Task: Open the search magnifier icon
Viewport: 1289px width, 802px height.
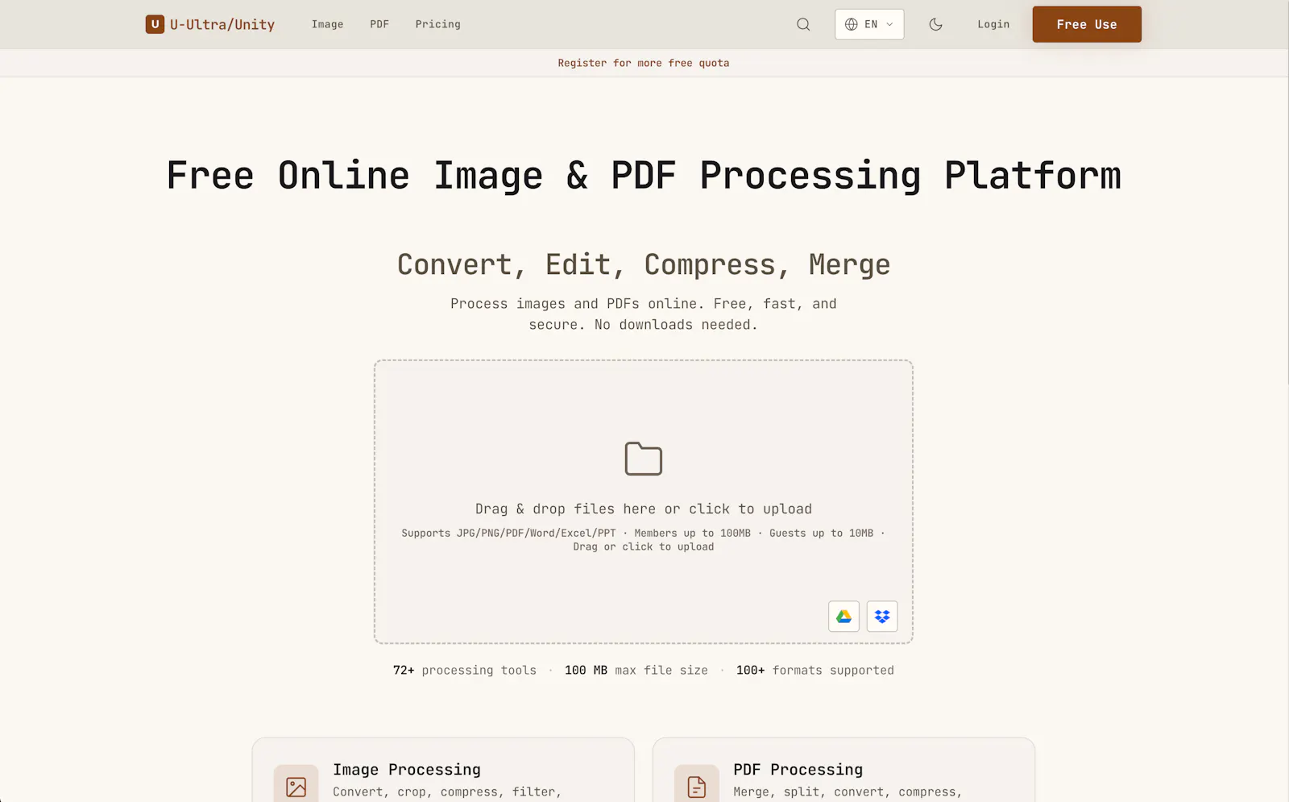Action: (x=803, y=24)
